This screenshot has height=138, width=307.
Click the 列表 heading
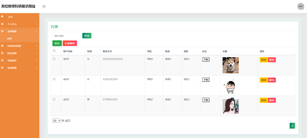54,27
